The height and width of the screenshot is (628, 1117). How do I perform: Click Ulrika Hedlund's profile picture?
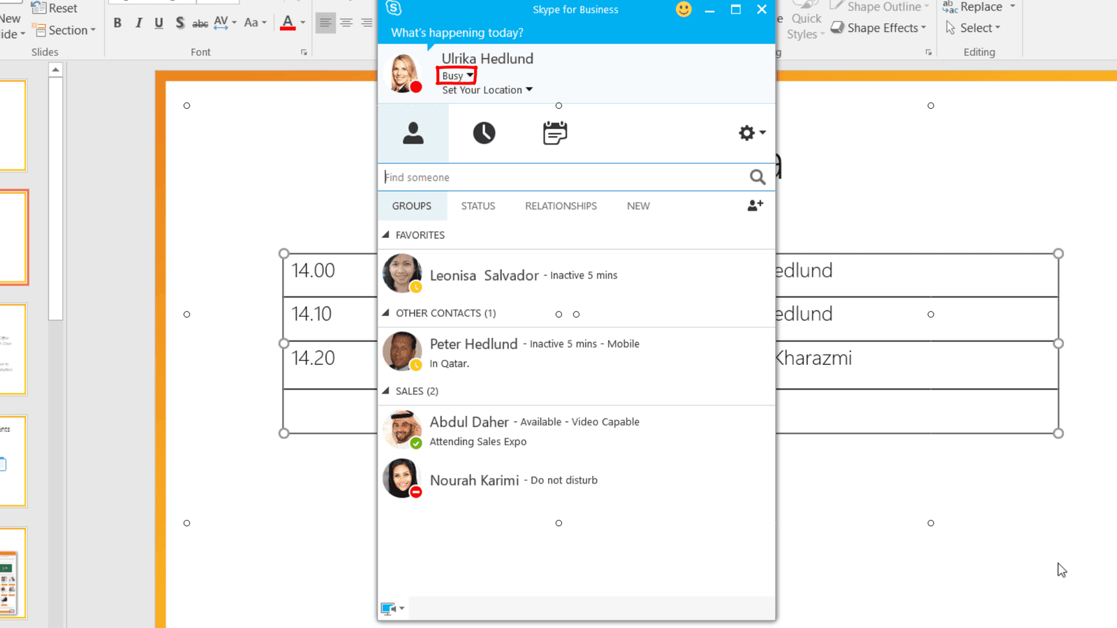pyautogui.click(x=404, y=73)
